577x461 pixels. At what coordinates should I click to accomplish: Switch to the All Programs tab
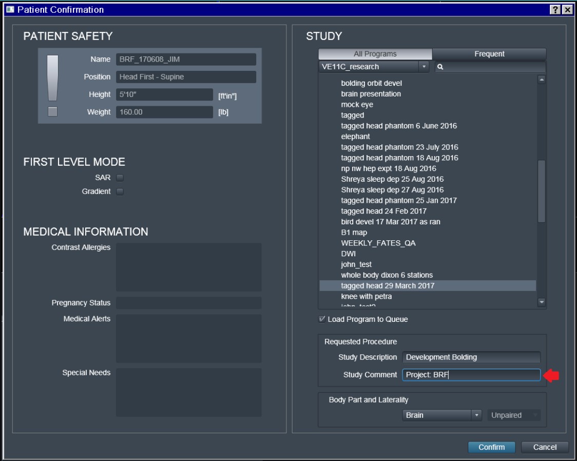(x=375, y=54)
